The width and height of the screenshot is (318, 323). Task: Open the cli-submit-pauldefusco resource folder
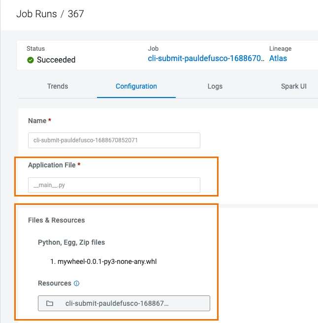point(124,303)
